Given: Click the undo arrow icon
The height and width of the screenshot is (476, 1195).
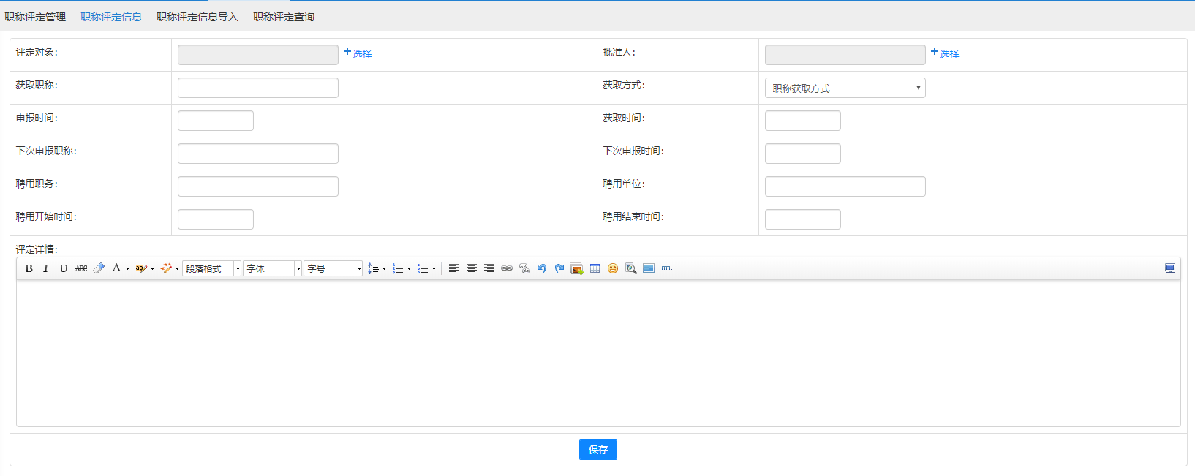Looking at the screenshot, I should point(542,268).
